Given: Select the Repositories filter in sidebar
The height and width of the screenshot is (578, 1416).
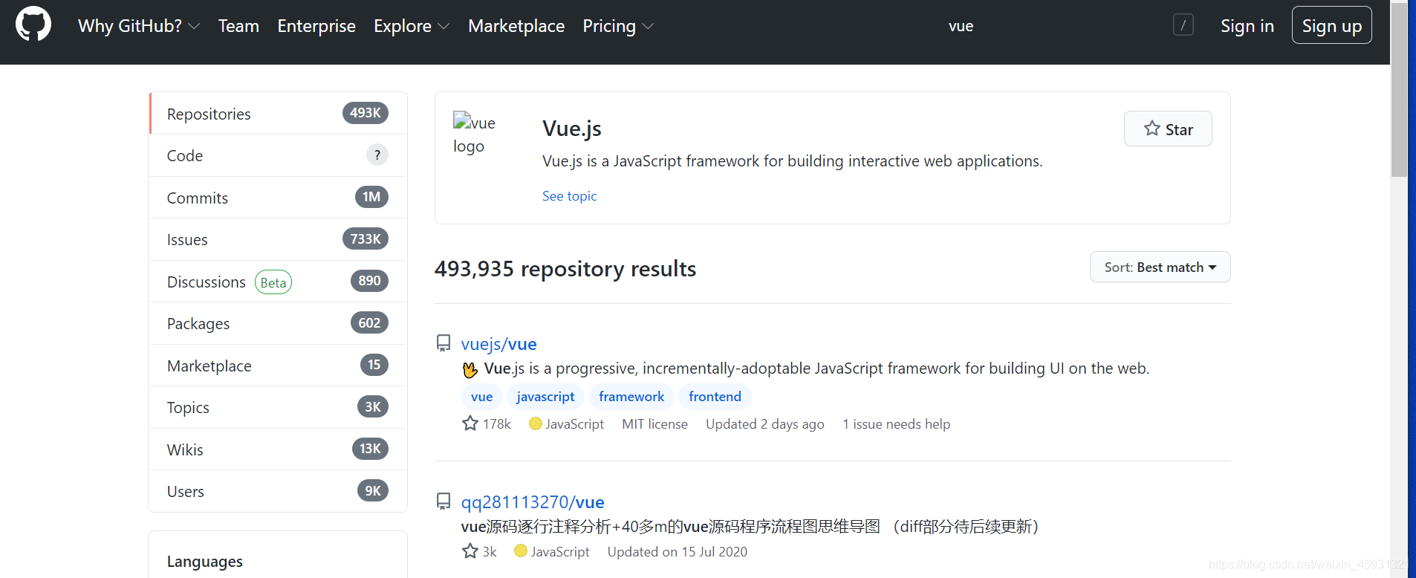Looking at the screenshot, I should click(278, 114).
